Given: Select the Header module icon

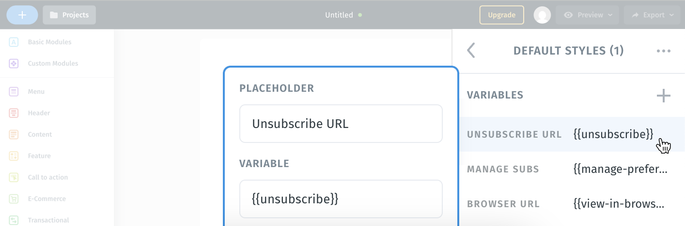Looking at the screenshot, I should click(14, 113).
